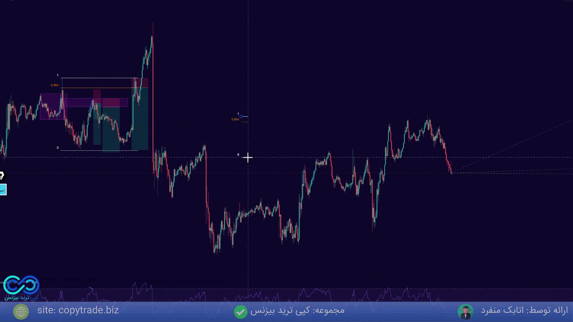
Task: Click the presenter avatar icon
Action: click(465, 312)
